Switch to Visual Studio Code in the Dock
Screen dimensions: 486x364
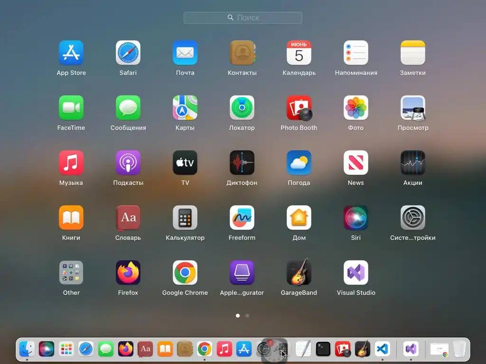[383, 349]
